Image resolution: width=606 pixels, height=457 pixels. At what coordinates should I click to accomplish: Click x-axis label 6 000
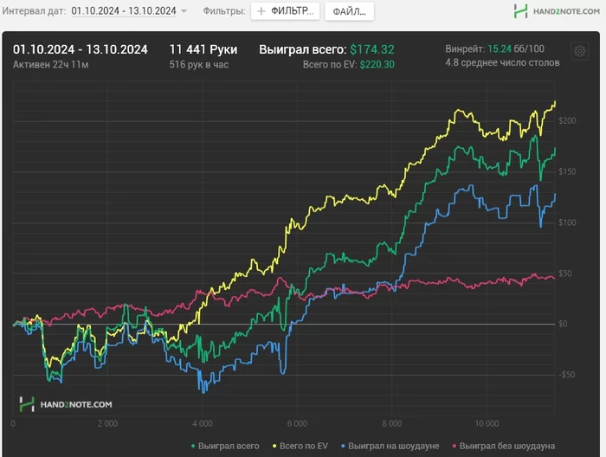click(x=297, y=424)
